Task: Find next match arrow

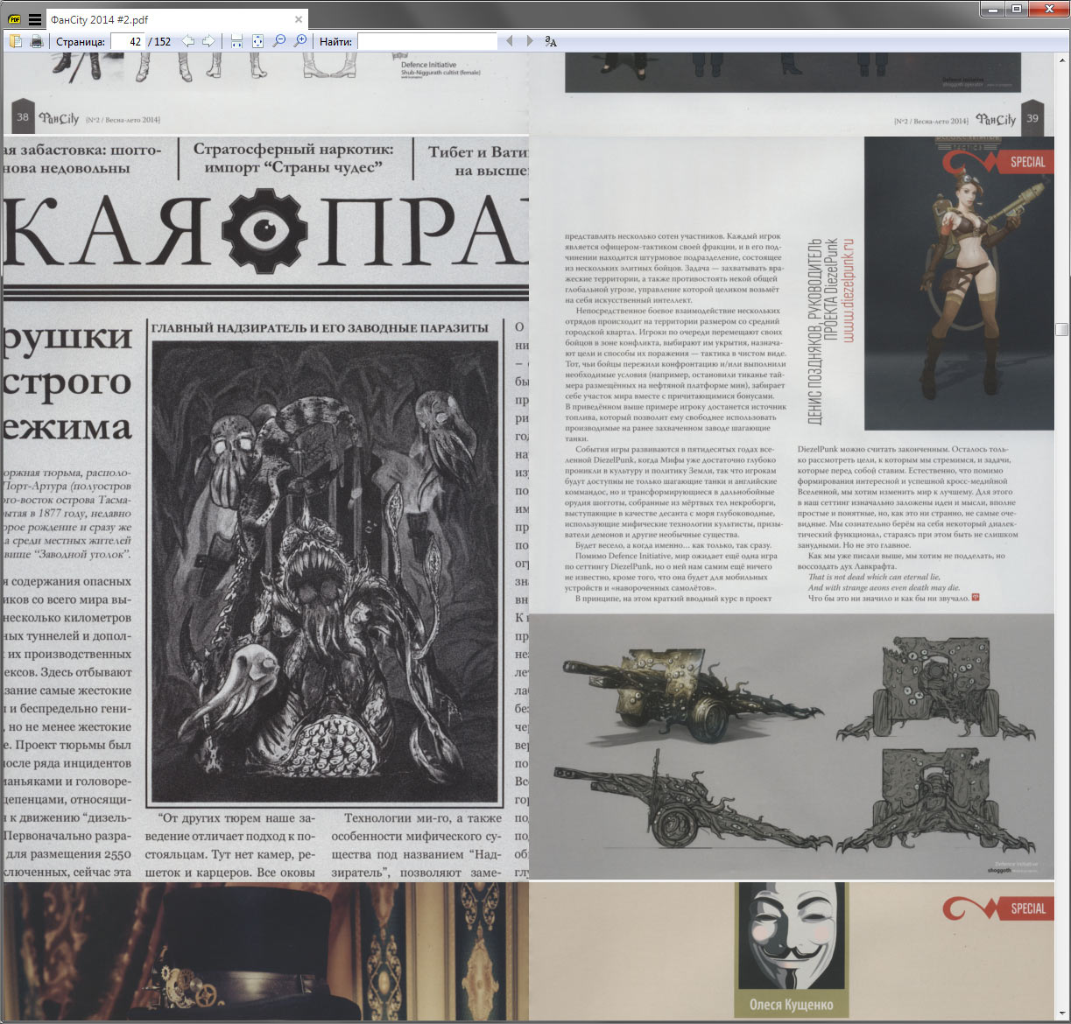Action: coord(529,41)
